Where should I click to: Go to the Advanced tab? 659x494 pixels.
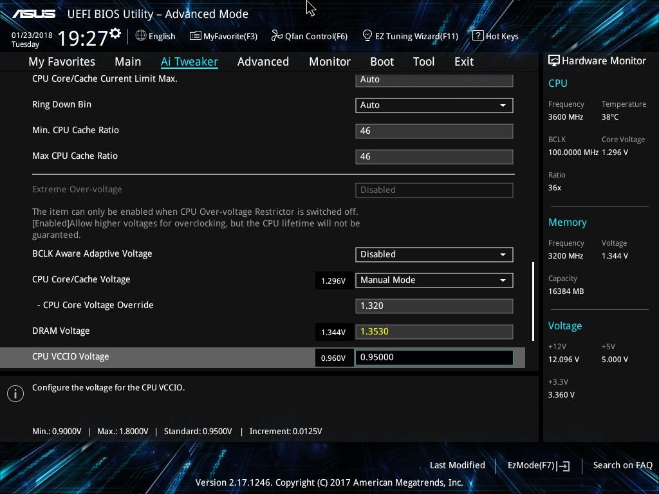click(263, 62)
